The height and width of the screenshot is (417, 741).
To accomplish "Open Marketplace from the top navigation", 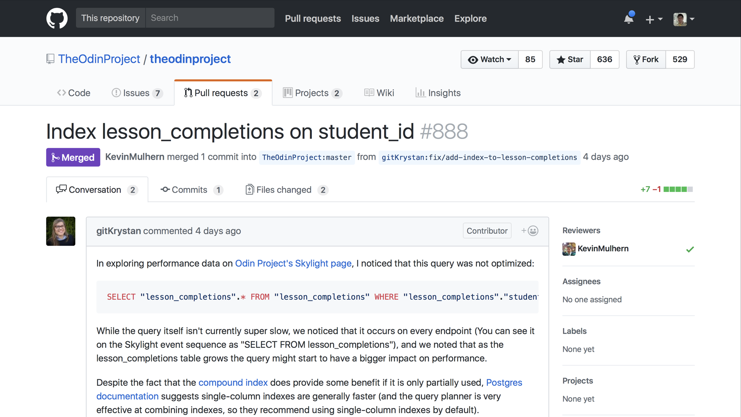I will tap(416, 19).
